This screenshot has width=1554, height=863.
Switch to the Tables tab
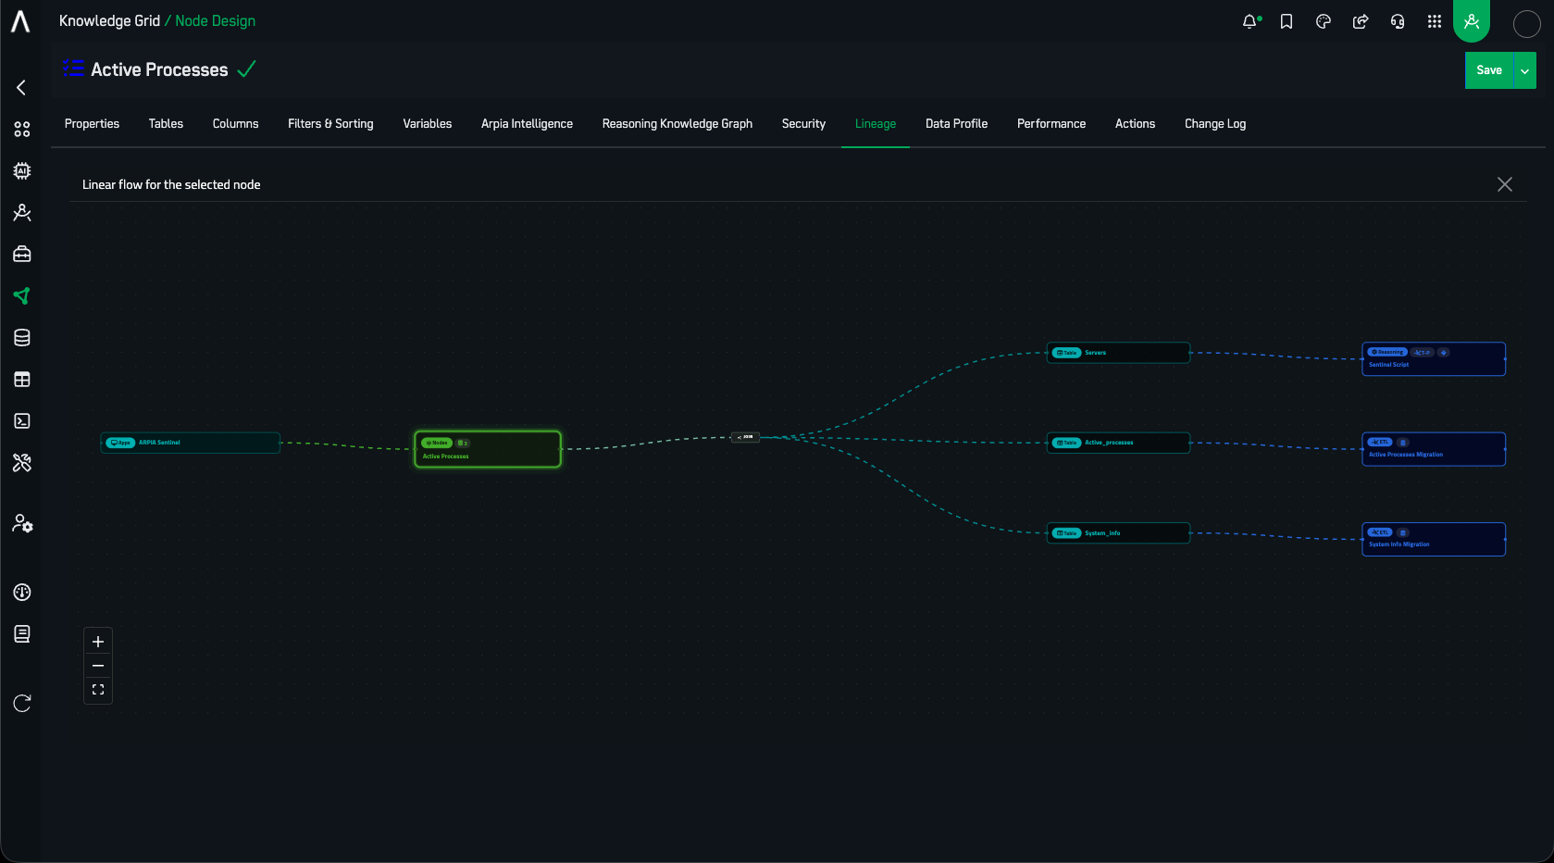[x=166, y=124]
